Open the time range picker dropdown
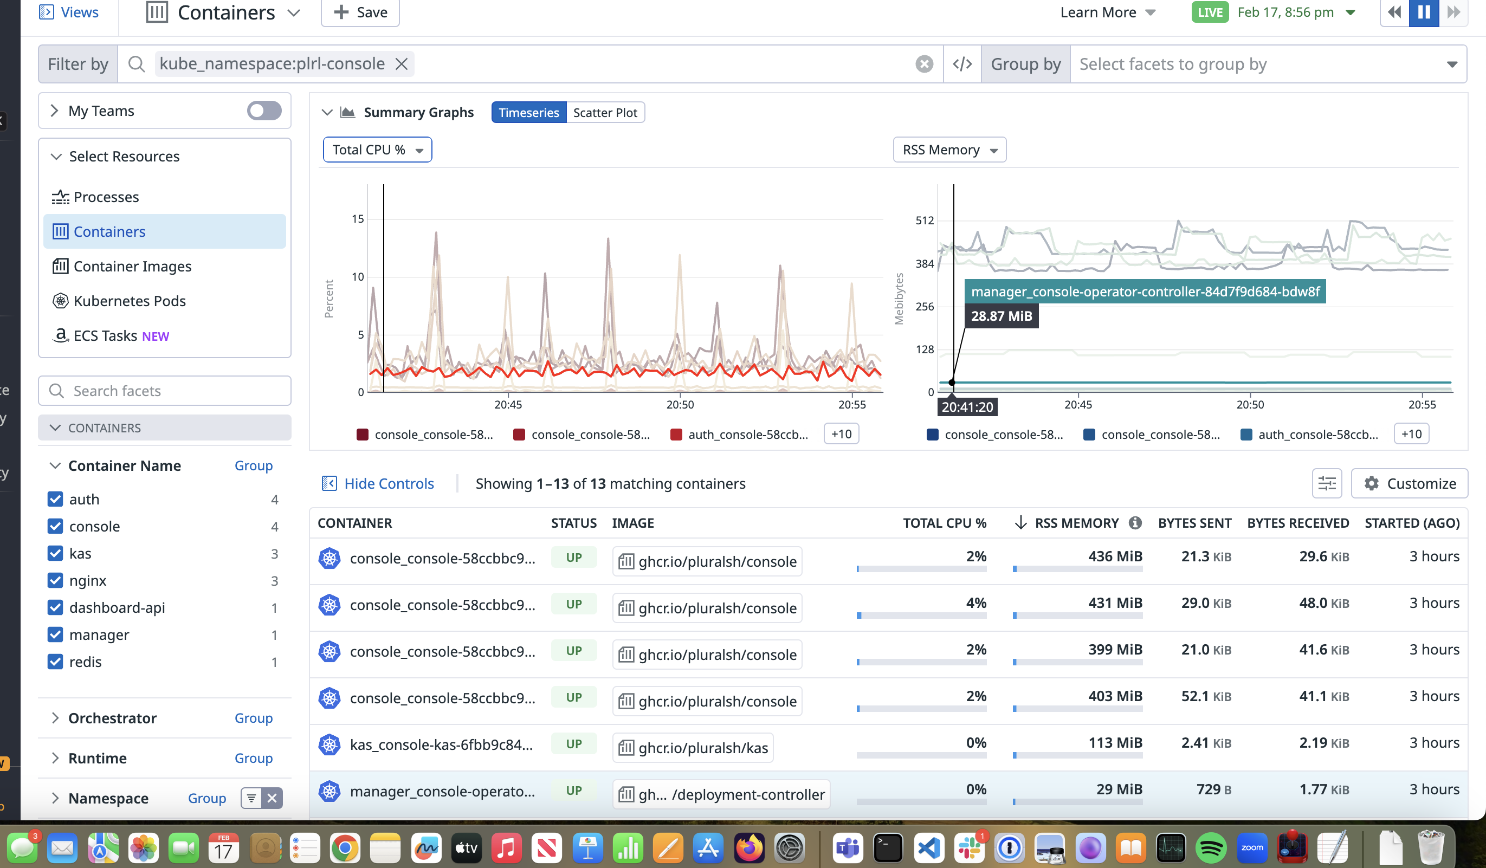The width and height of the screenshot is (1486, 868). coord(1297,12)
